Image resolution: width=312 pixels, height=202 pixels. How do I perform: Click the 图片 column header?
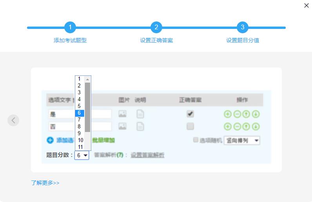pos(124,100)
